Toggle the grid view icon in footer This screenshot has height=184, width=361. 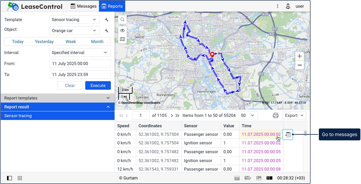point(20,178)
